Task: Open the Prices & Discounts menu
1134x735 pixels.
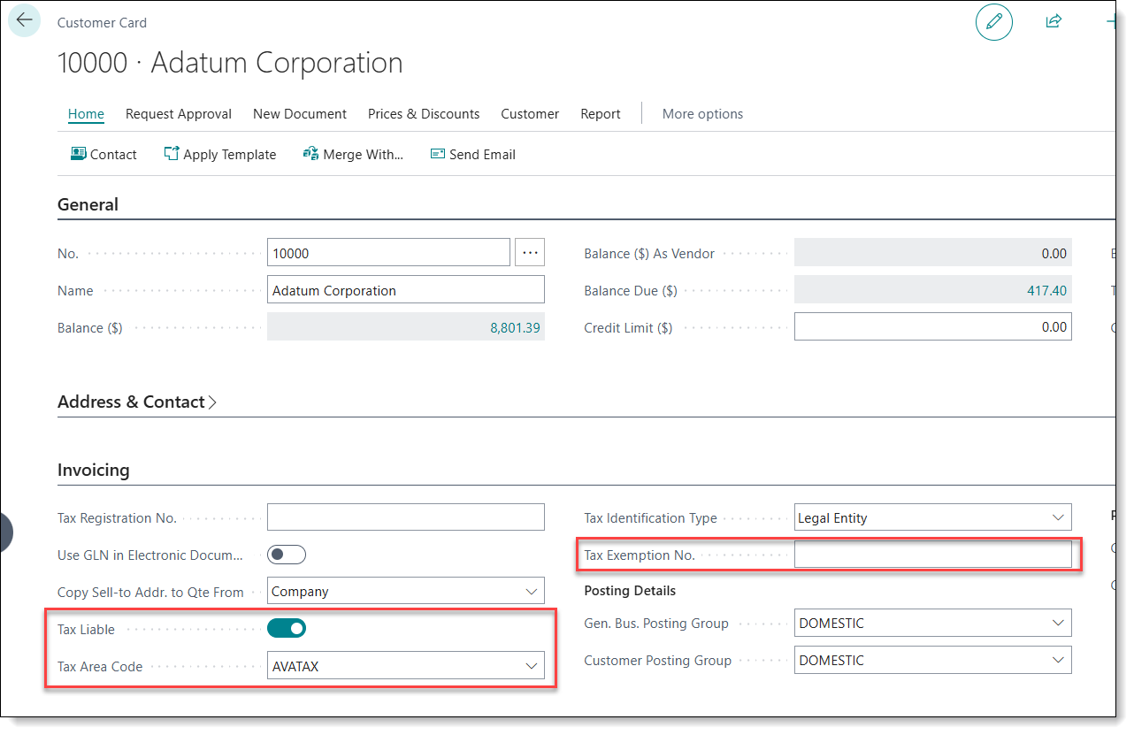Action: pyautogui.click(x=424, y=114)
